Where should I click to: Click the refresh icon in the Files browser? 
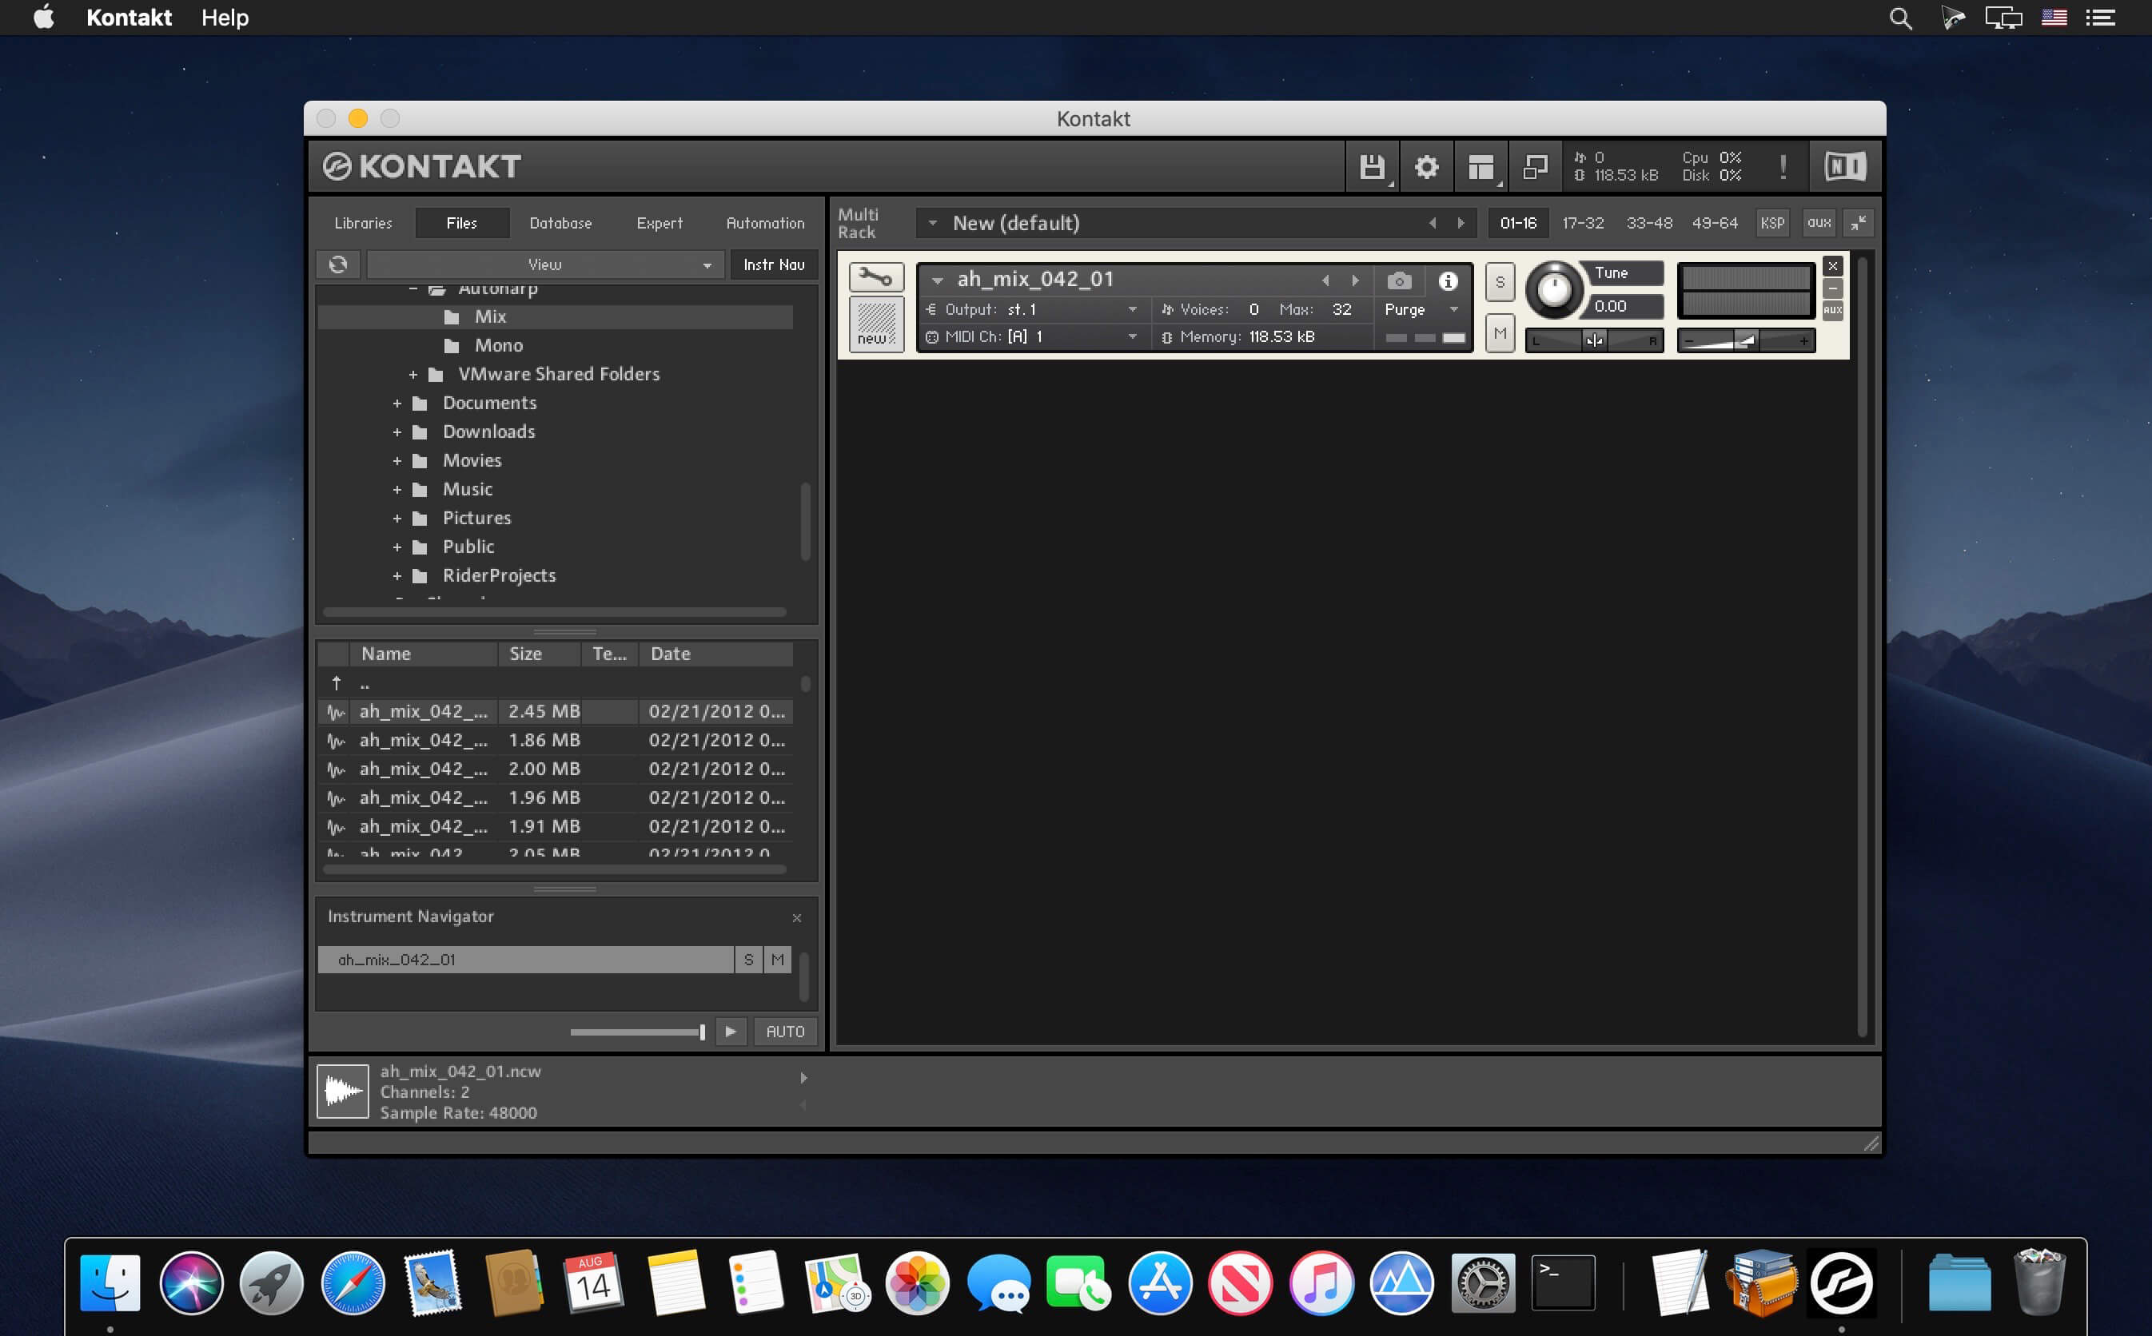point(337,264)
